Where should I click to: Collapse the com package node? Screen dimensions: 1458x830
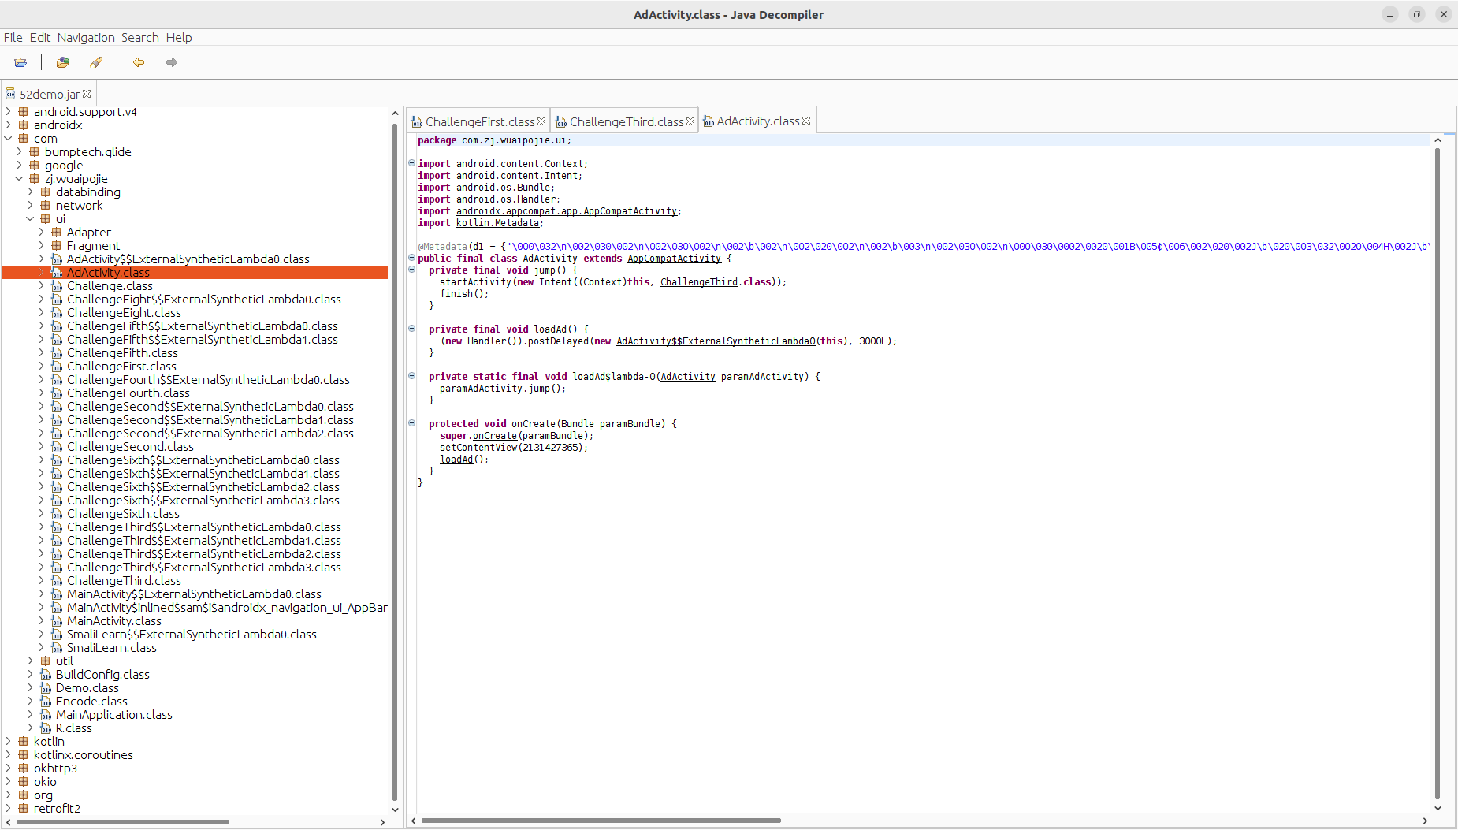coord(9,139)
